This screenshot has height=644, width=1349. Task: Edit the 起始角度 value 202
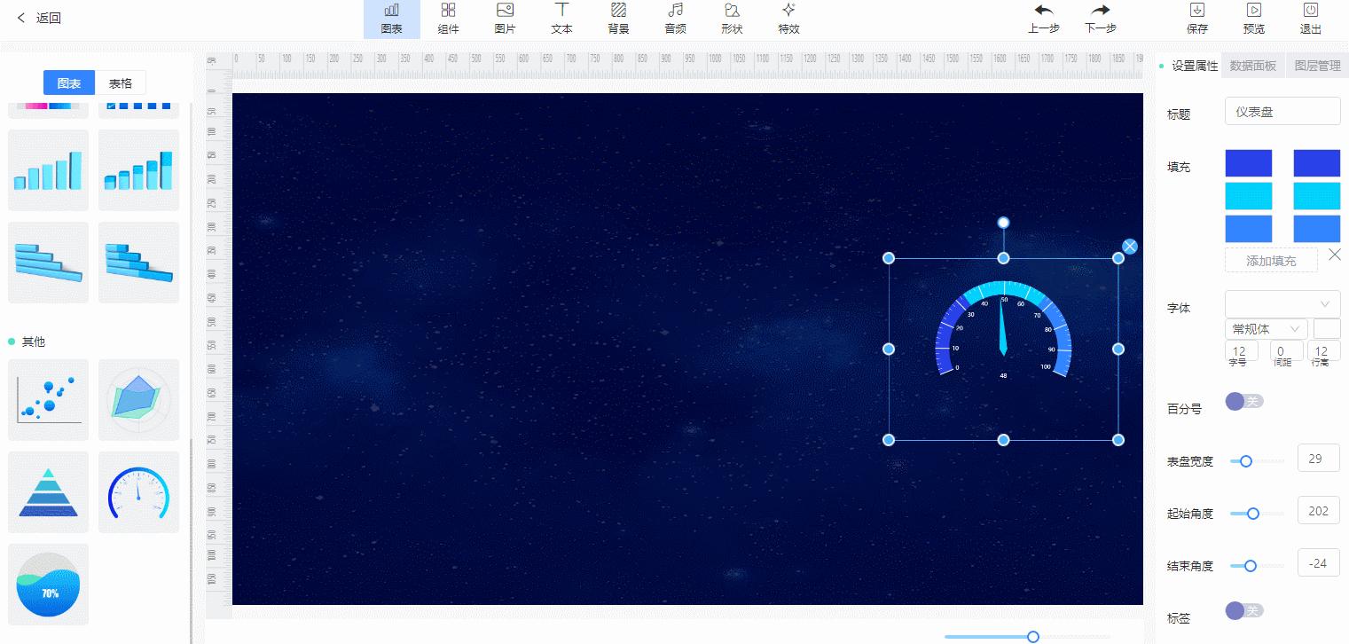coord(1318,511)
